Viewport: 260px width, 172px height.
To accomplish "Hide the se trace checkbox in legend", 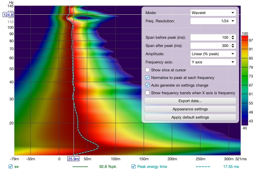I will point(11,166).
